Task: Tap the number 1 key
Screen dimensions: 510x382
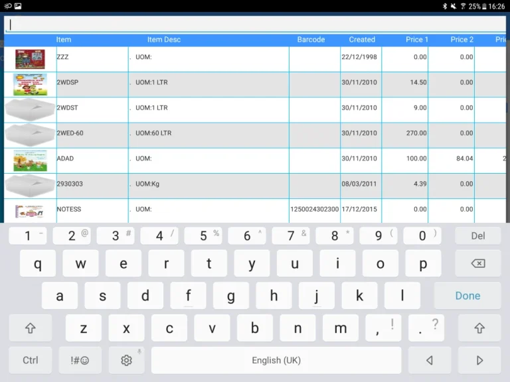Action: click(28, 236)
